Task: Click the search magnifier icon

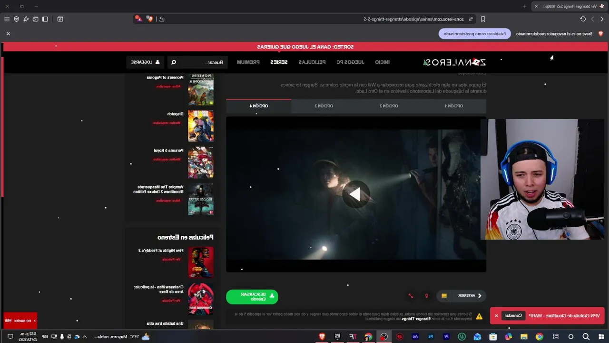Action: tap(174, 62)
